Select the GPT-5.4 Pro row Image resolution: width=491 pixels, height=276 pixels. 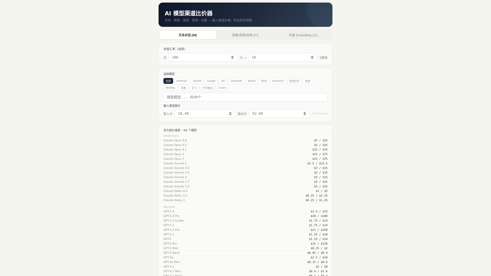(245, 216)
